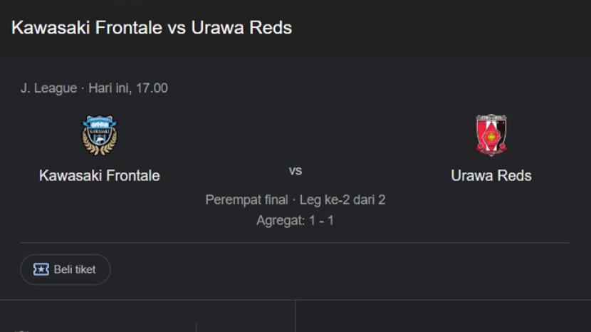The image size is (591, 332).
Task: Click Kawasaki Frontale in the header title
Action: [x=86, y=28]
